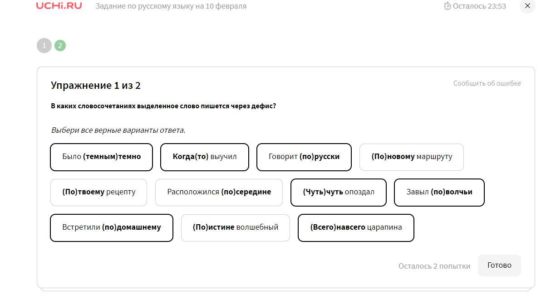Pick the '(По)истине волшебный' answer
551x299 pixels.
(236, 227)
